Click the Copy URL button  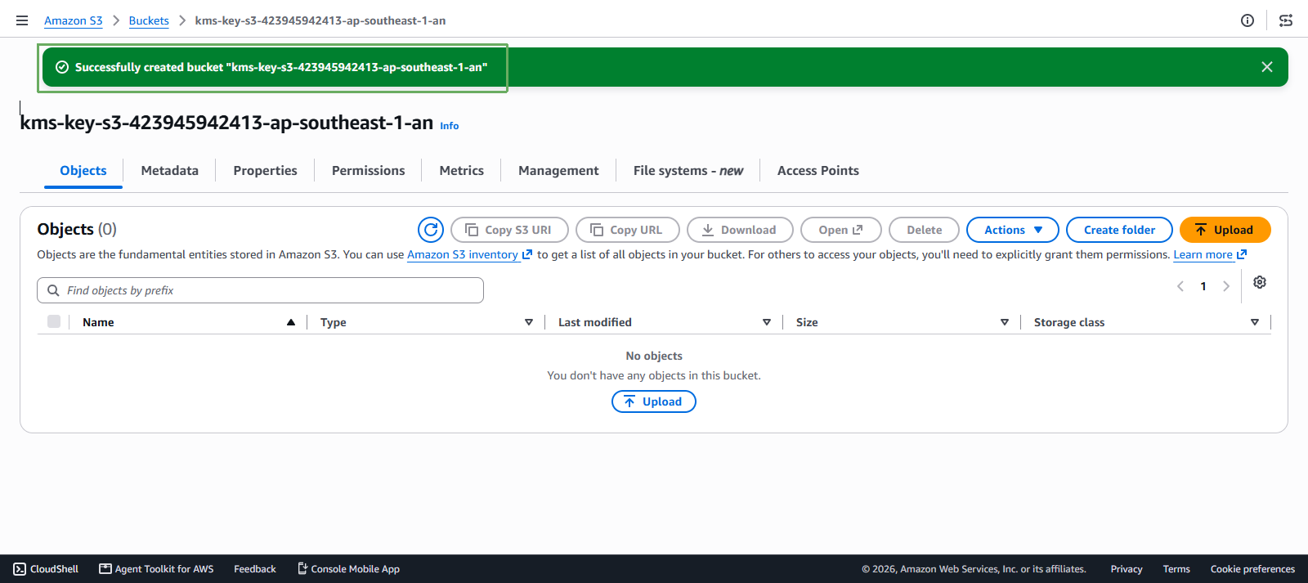628,230
